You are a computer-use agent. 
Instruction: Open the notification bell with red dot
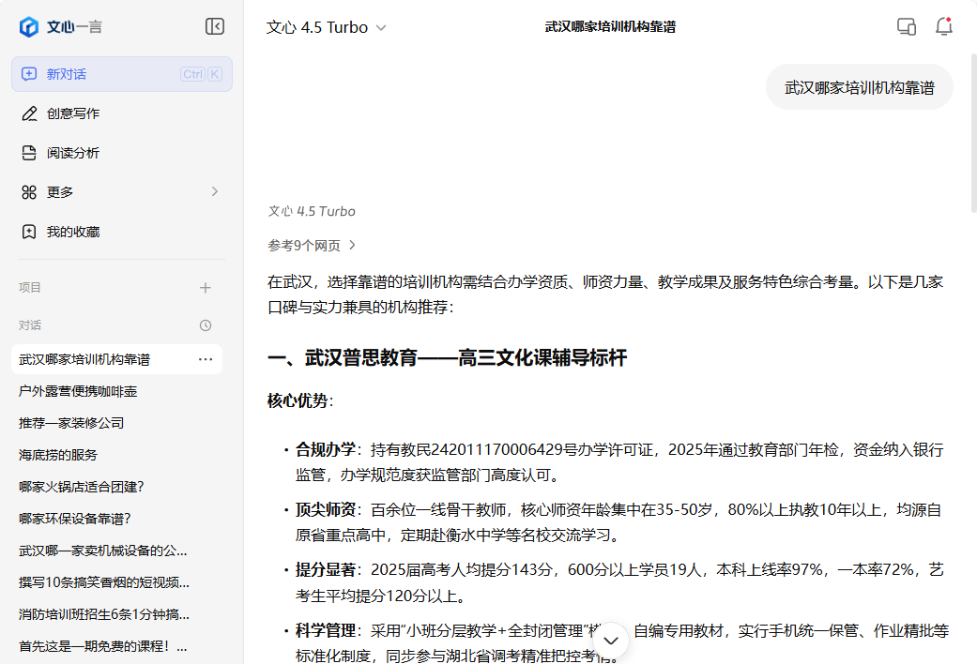click(943, 26)
